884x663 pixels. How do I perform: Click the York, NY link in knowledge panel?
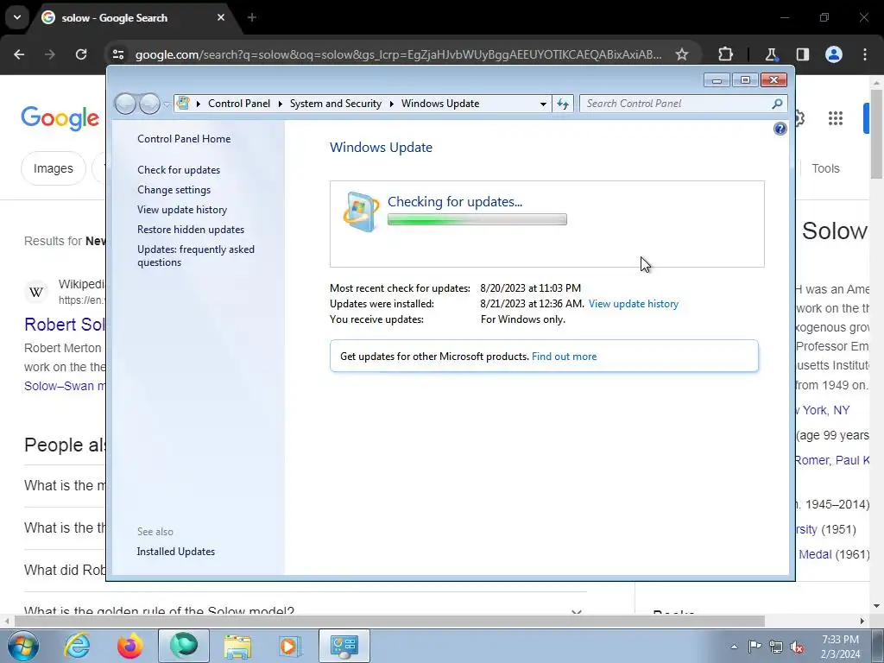point(823,410)
